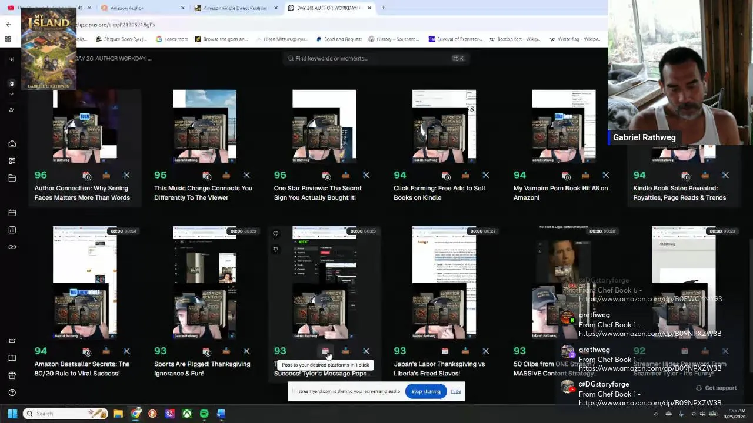Open Spotify from the taskbar
This screenshot has height=423, width=753.
click(x=204, y=414)
